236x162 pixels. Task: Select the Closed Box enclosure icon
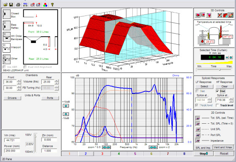(7, 14)
